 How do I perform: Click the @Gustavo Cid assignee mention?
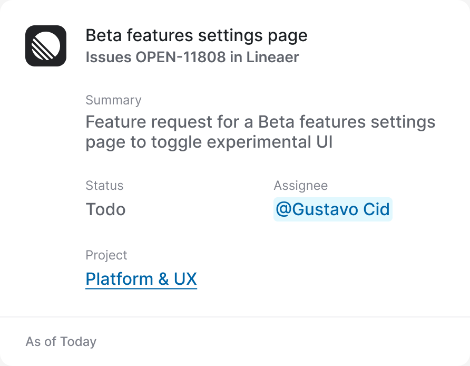pyautogui.click(x=332, y=209)
